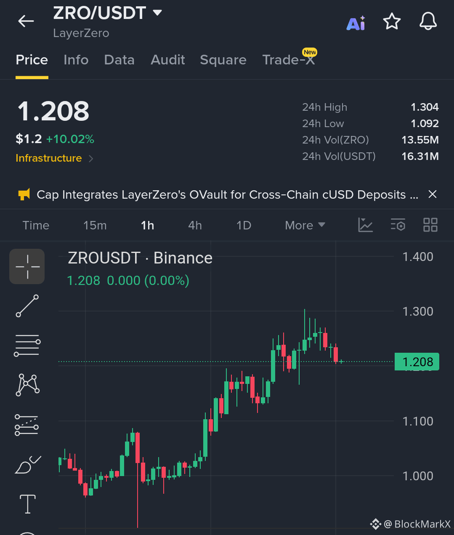Click the +10.02% change value
This screenshot has width=454, height=535.
70,139
